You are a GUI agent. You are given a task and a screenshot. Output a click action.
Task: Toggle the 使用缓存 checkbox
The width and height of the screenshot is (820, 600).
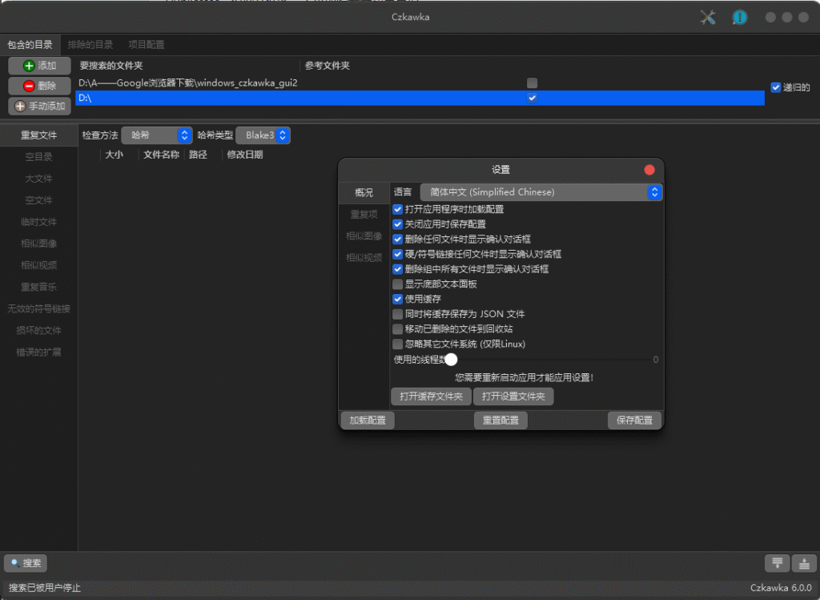pyautogui.click(x=397, y=300)
